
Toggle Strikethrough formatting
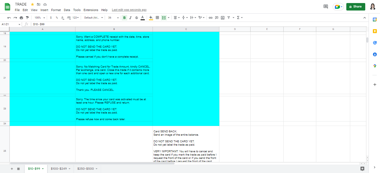(136, 18)
